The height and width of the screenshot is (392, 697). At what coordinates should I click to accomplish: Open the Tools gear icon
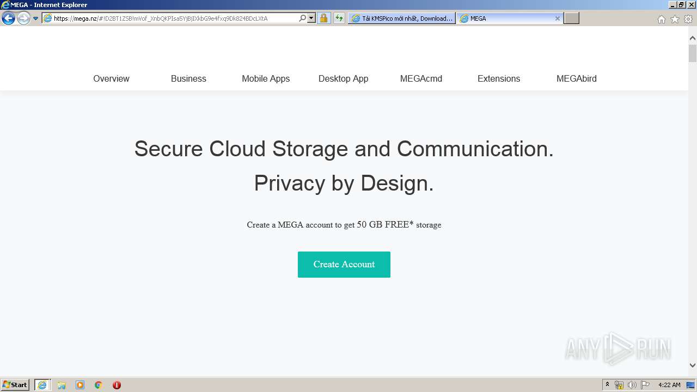pyautogui.click(x=688, y=19)
